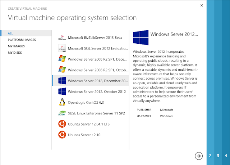Click the Ubuntu Server 12.10 logo
This screenshot has height=165, width=230.
point(62,135)
